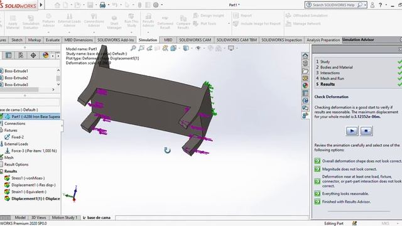Image resolution: width=402 pixels, height=226 pixels.
Task: Open the File Explorer folder icon in the task pane
Action: coord(305,71)
